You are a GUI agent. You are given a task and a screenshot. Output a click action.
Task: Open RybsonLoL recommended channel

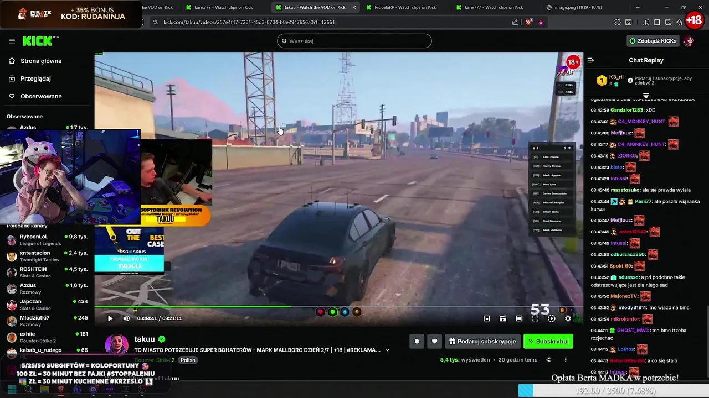[x=47, y=240]
